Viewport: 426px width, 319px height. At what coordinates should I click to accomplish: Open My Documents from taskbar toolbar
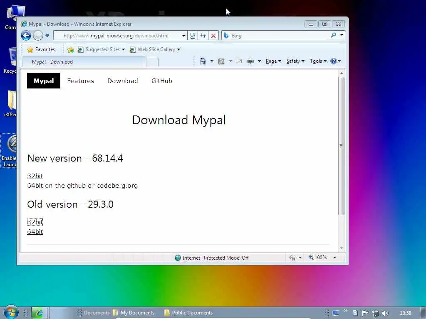(x=134, y=313)
